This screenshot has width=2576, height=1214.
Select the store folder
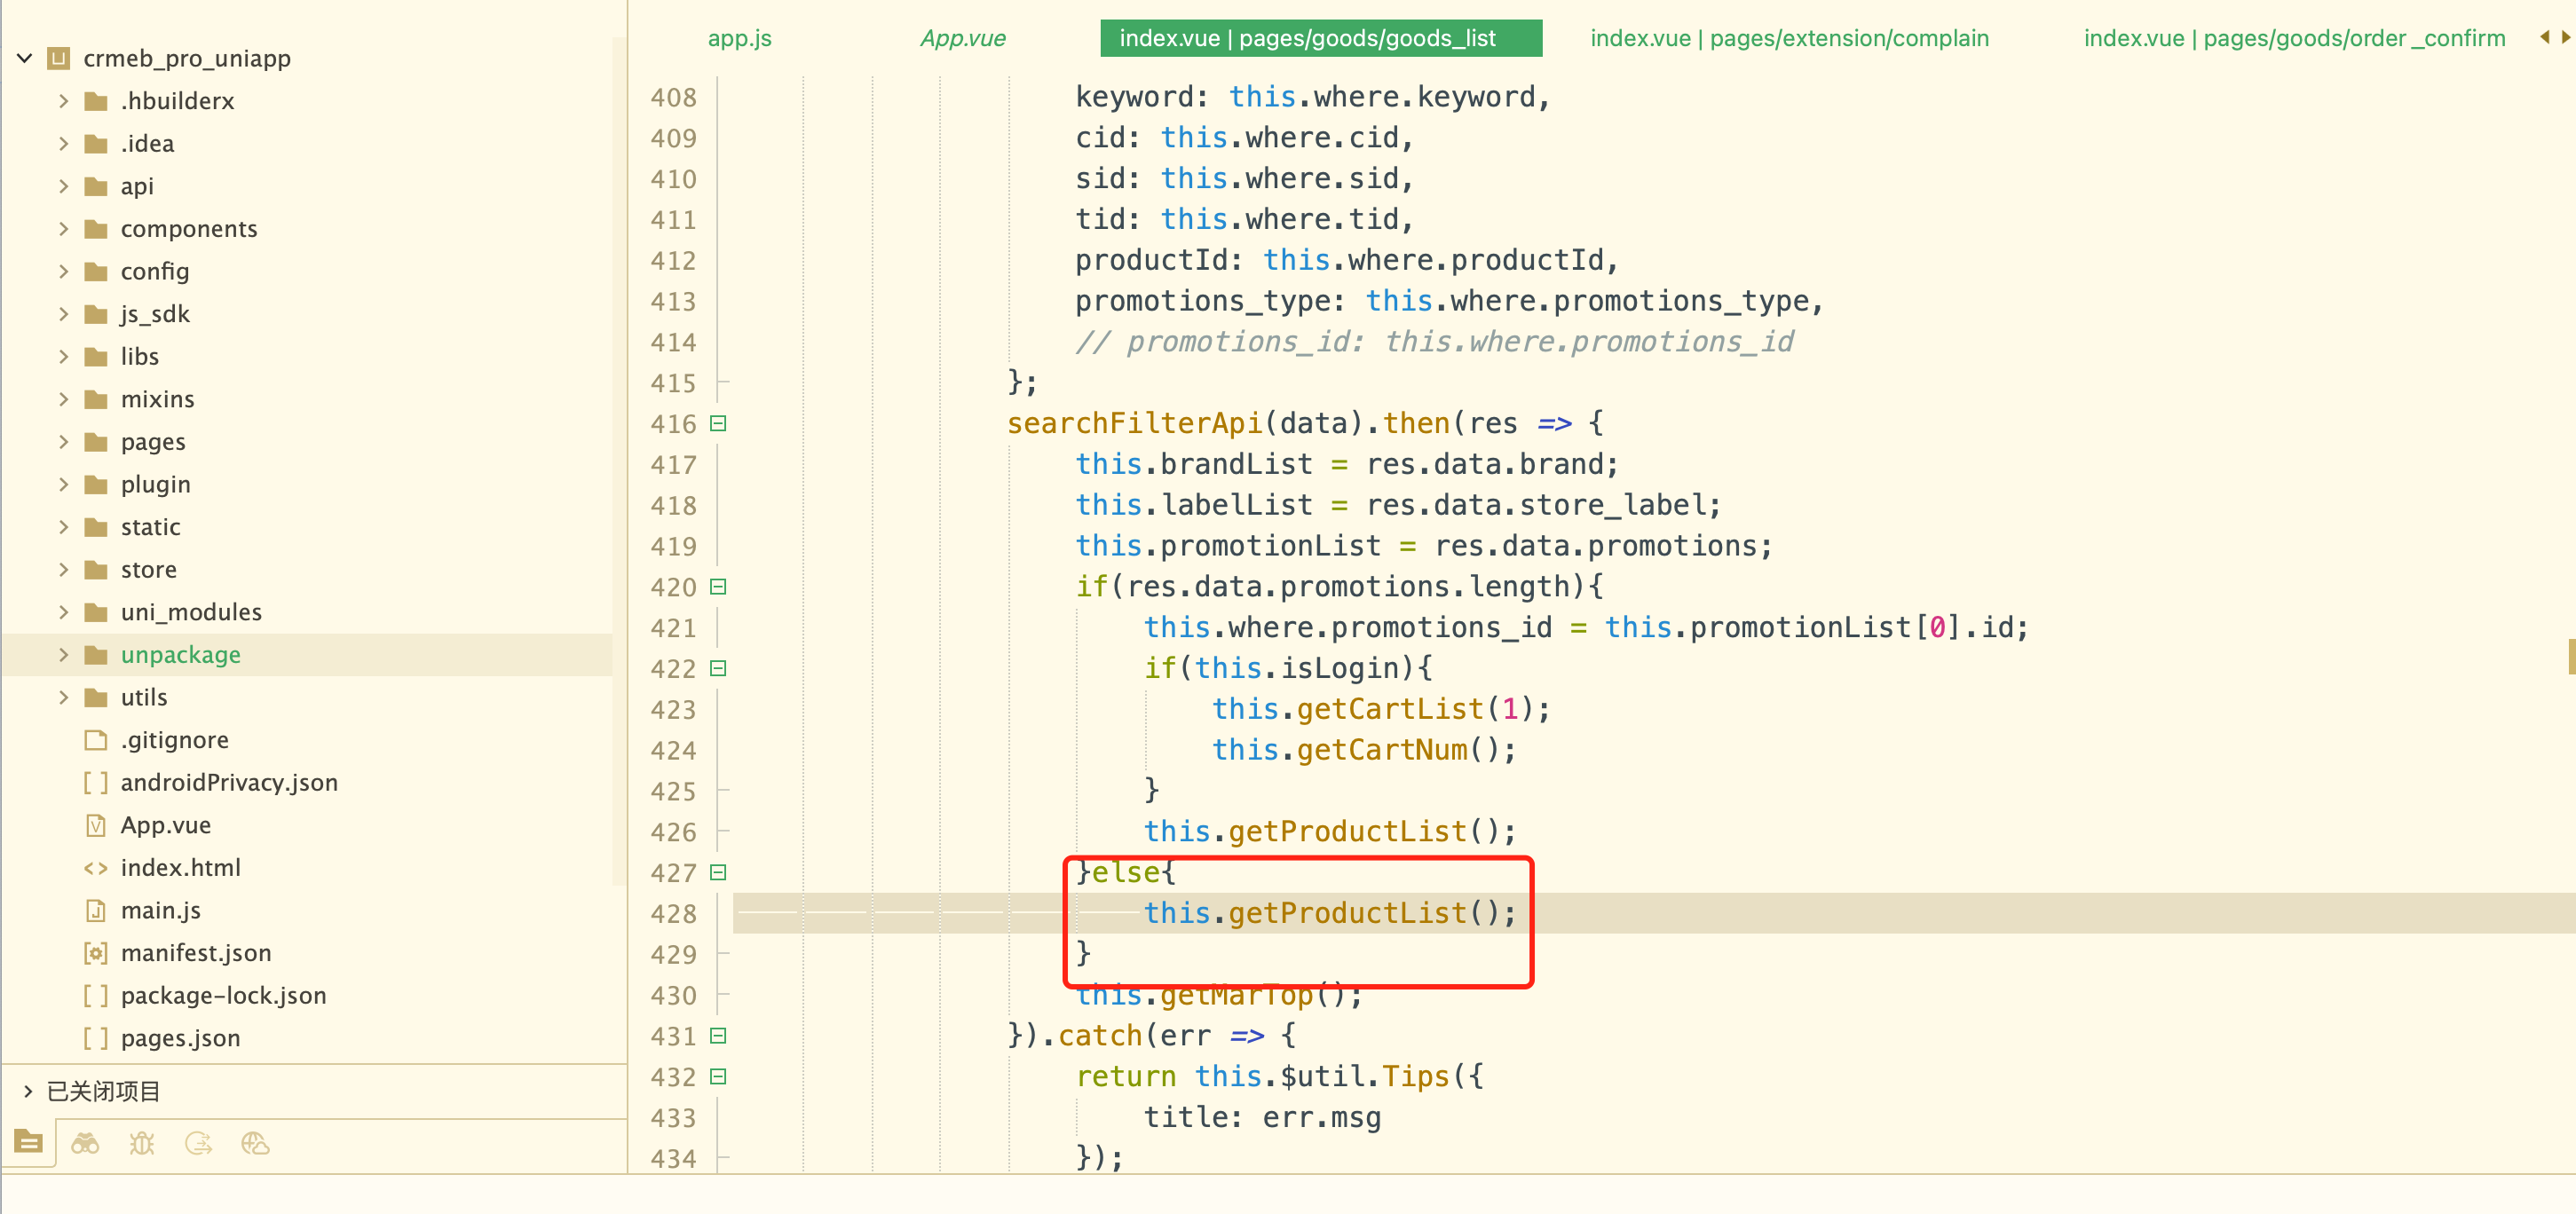click(x=149, y=570)
